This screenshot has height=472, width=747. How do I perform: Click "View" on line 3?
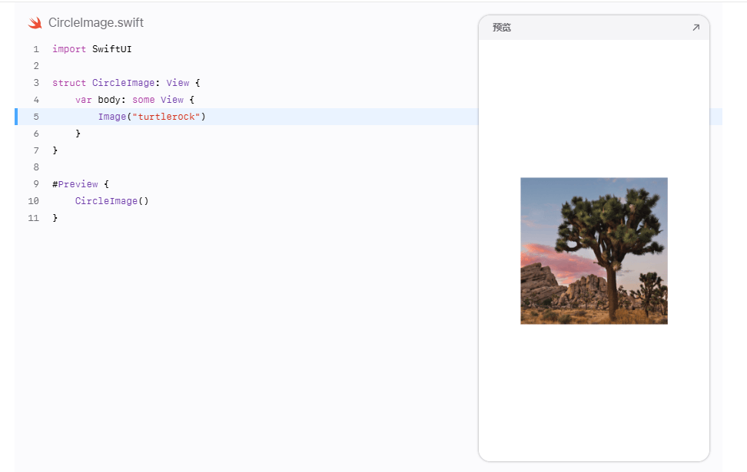[x=178, y=83]
